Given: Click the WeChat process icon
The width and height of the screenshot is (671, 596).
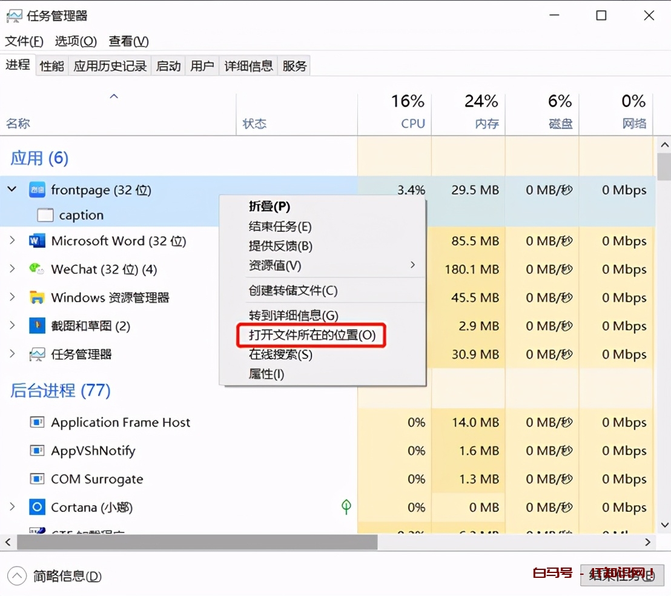Looking at the screenshot, I should click(x=37, y=269).
